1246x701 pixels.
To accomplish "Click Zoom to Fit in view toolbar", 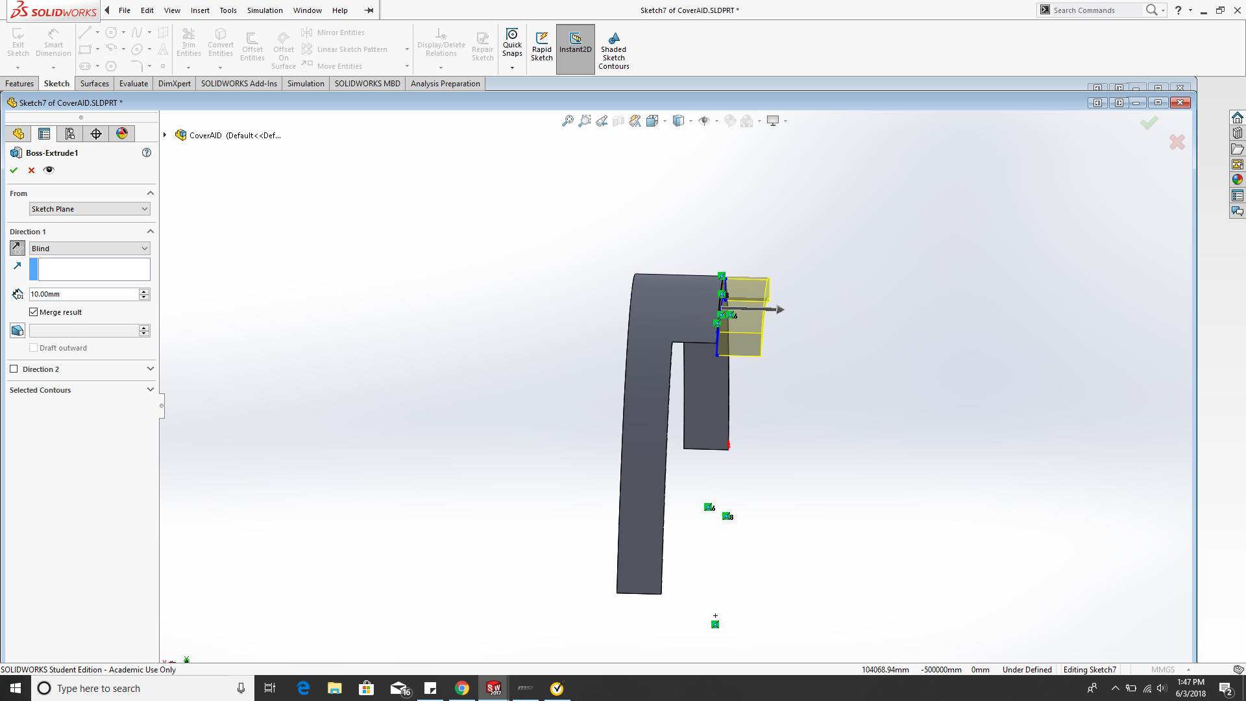I will 568,121.
